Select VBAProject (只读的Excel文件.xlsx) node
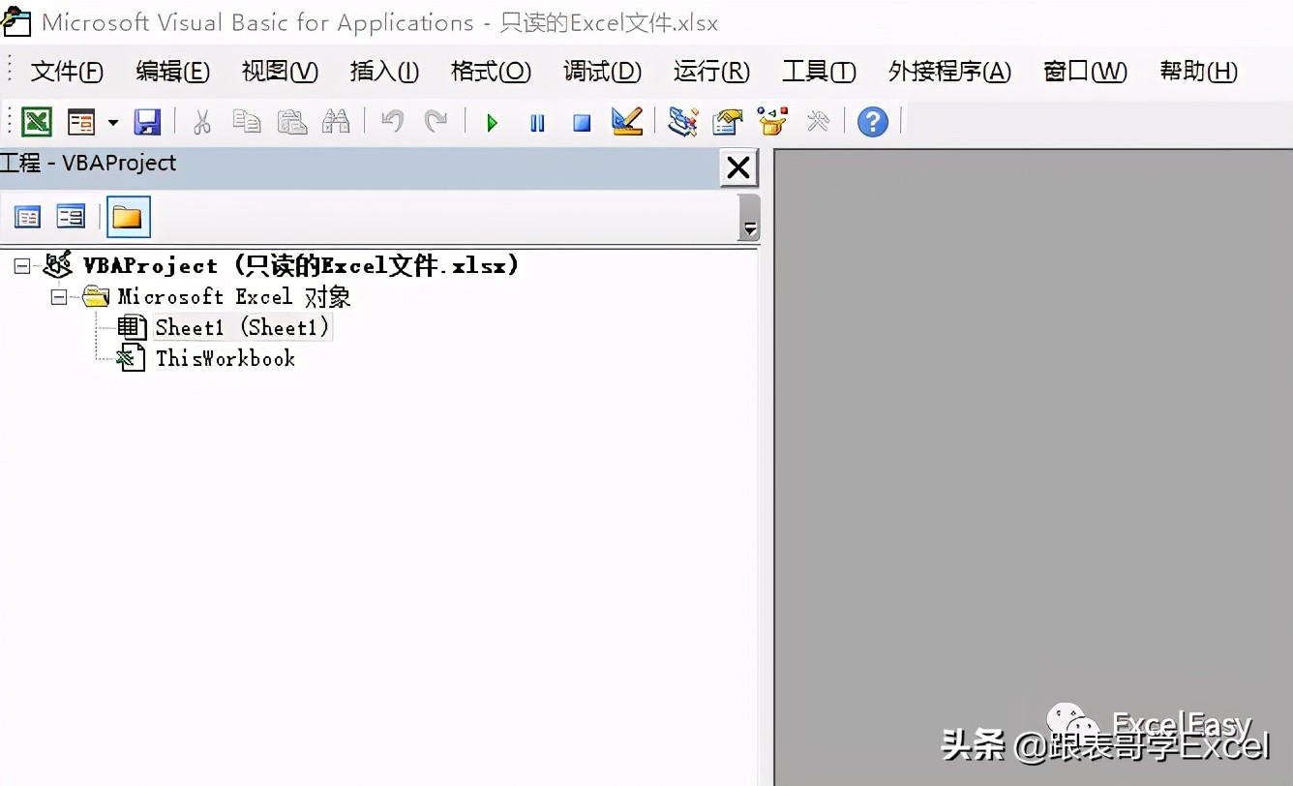This screenshot has width=1293, height=786. pos(301,265)
